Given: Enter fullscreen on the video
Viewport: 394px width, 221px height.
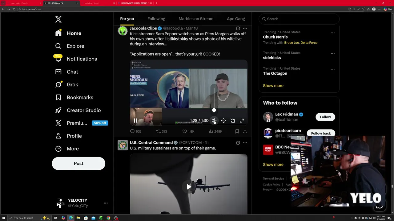Looking at the screenshot, I should click(242, 121).
